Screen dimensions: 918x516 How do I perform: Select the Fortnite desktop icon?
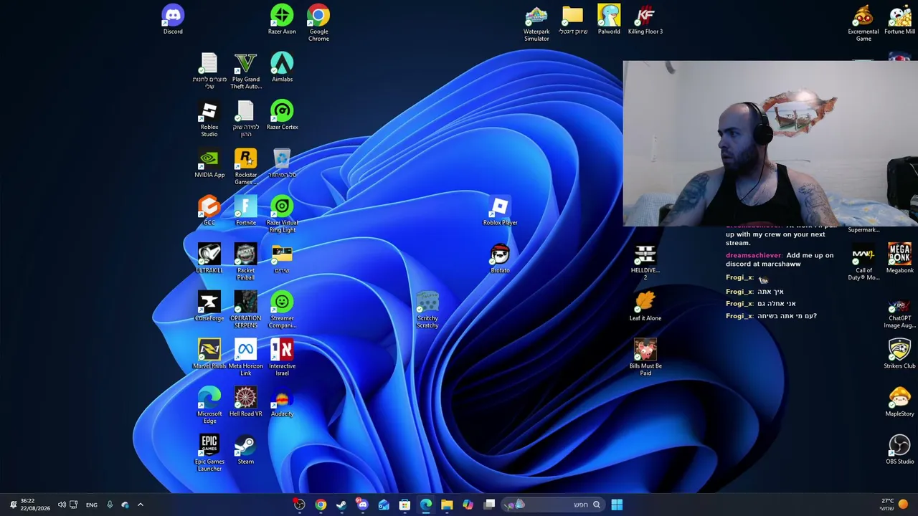[x=245, y=211]
